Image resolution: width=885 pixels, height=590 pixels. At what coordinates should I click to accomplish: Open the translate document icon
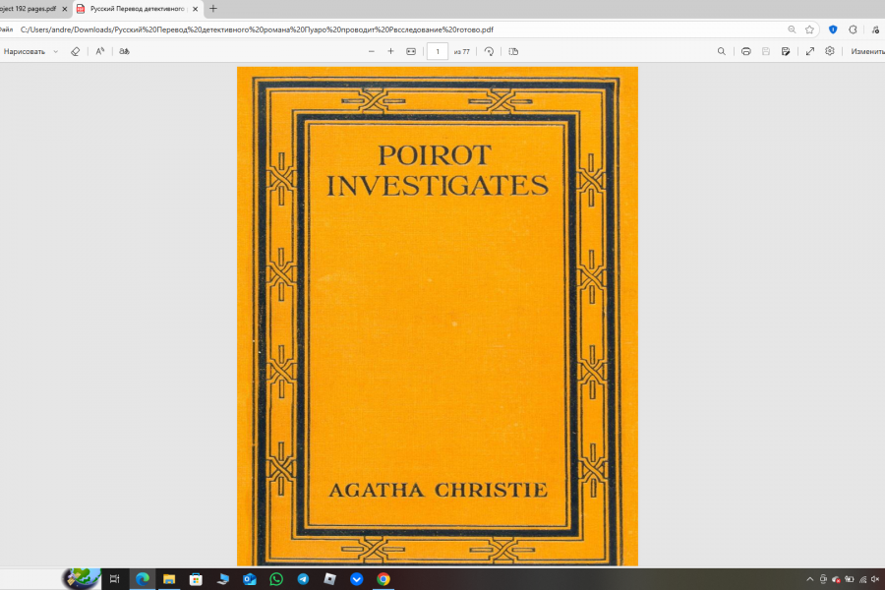click(124, 51)
